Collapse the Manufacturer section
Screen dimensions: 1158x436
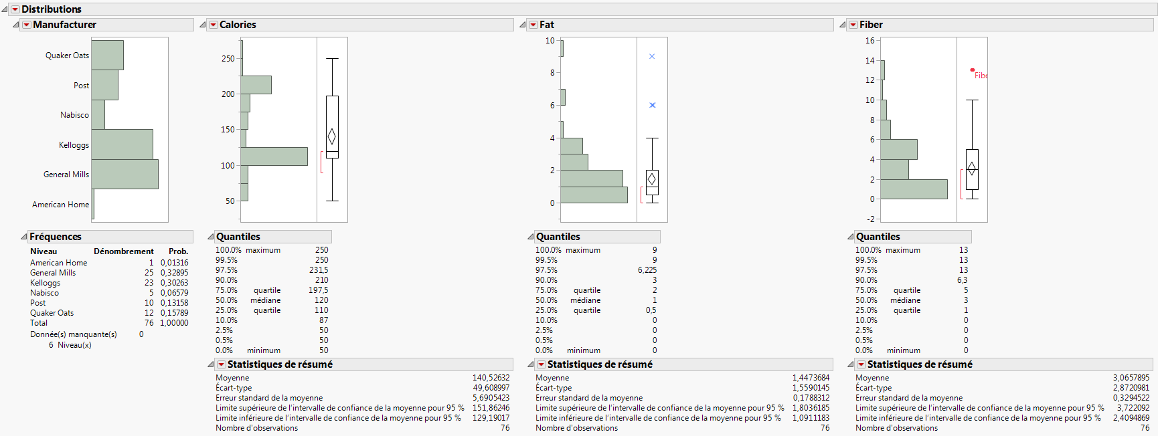point(16,25)
